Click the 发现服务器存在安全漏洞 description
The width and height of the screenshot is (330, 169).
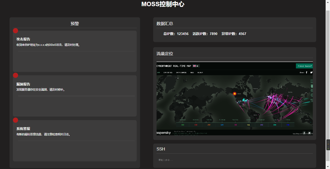(x=41, y=90)
